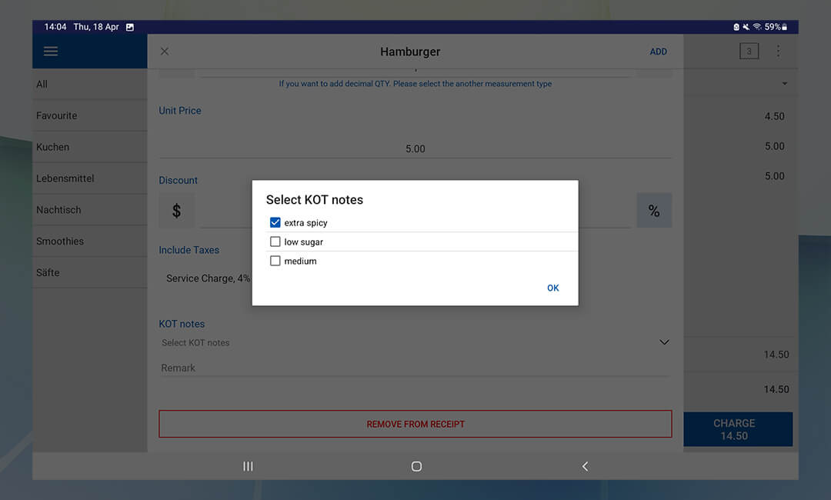This screenshot has width=831, height=500.
Task: Uncheck the extra spicy KOT note
Action: tap(275, 223)
